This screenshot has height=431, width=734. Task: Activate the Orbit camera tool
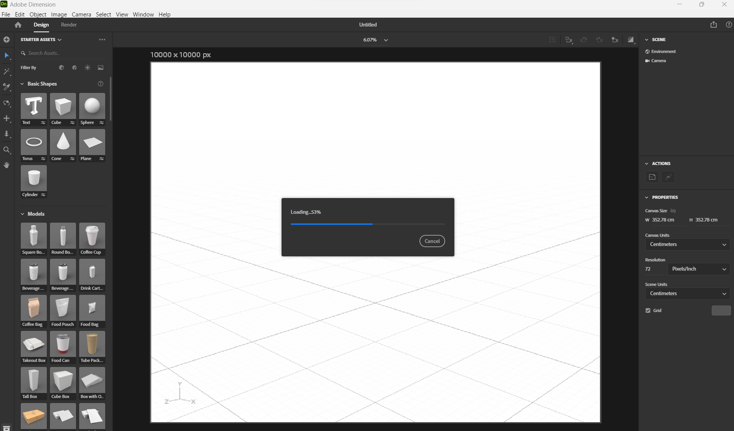pyautogui.click(x=7, y=103)
